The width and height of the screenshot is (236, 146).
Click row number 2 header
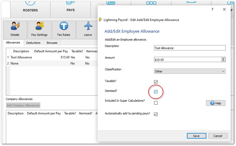(x=8, y=63)
